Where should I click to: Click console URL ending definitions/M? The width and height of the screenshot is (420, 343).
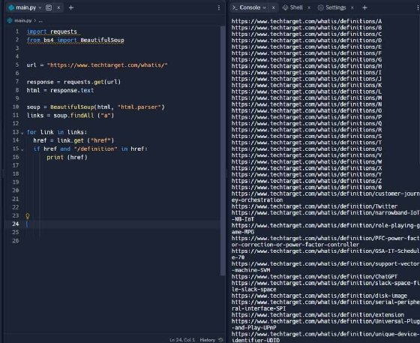coord(307,98)
